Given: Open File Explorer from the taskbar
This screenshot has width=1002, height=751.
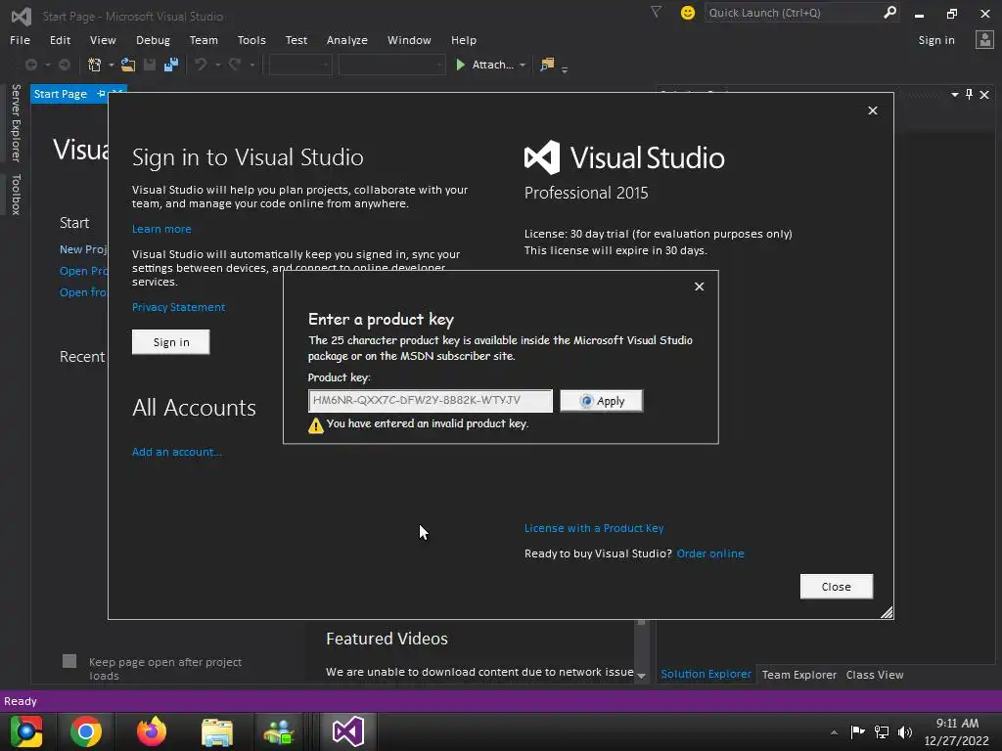Looking at the screenshot, I should 217,732.
